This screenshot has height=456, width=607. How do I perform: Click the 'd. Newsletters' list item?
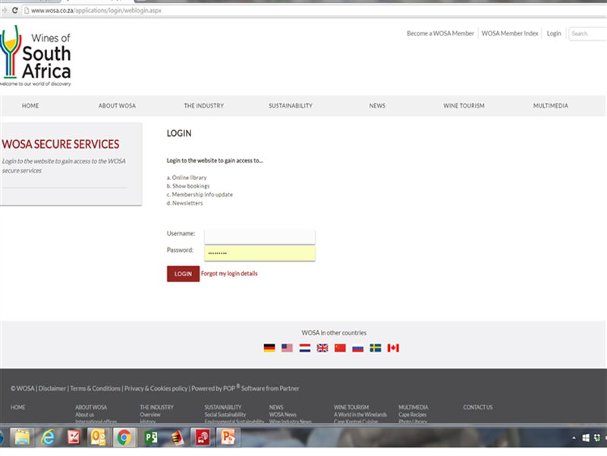pos(184,203)
